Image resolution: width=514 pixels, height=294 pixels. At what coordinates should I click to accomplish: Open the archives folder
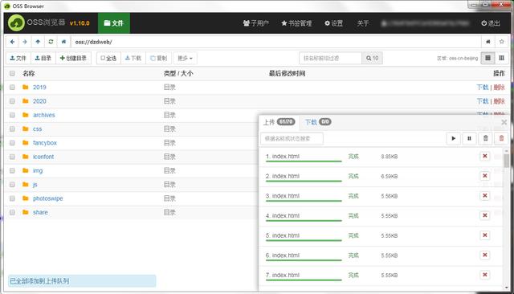44,115
